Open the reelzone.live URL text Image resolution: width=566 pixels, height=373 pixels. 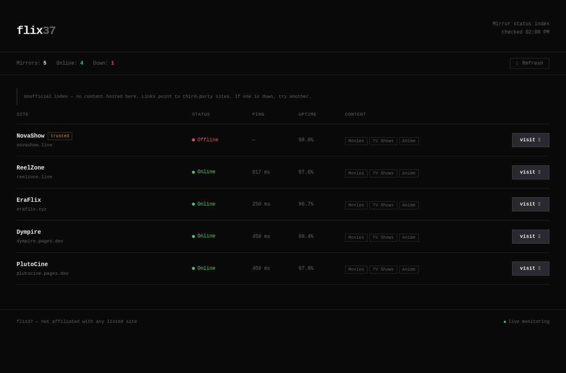point(34,177)
